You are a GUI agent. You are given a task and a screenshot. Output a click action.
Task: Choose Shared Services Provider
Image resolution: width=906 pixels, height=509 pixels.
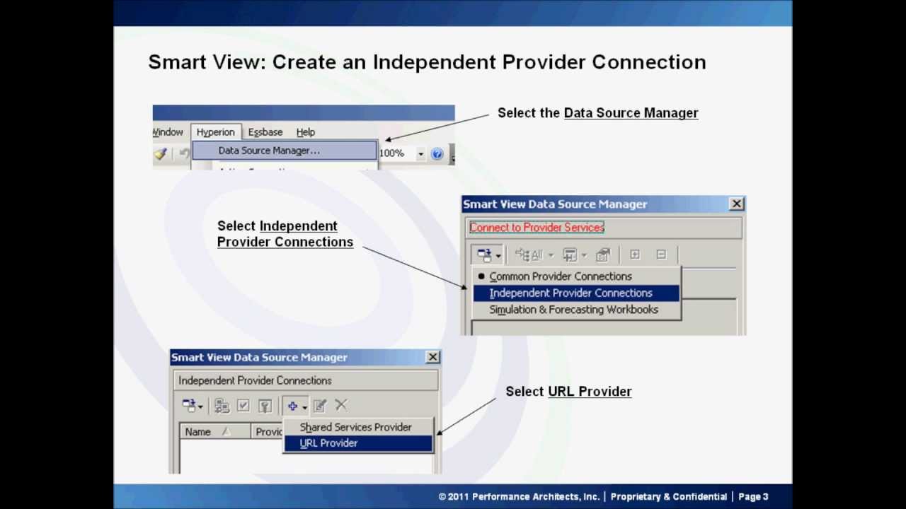click(x=358, y=427)
